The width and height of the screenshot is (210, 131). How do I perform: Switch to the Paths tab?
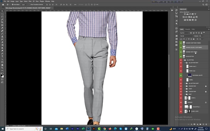(193, 29)
